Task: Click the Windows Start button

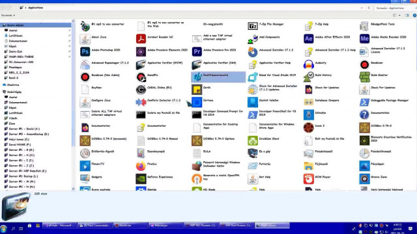Action: [x=3, y=228]
